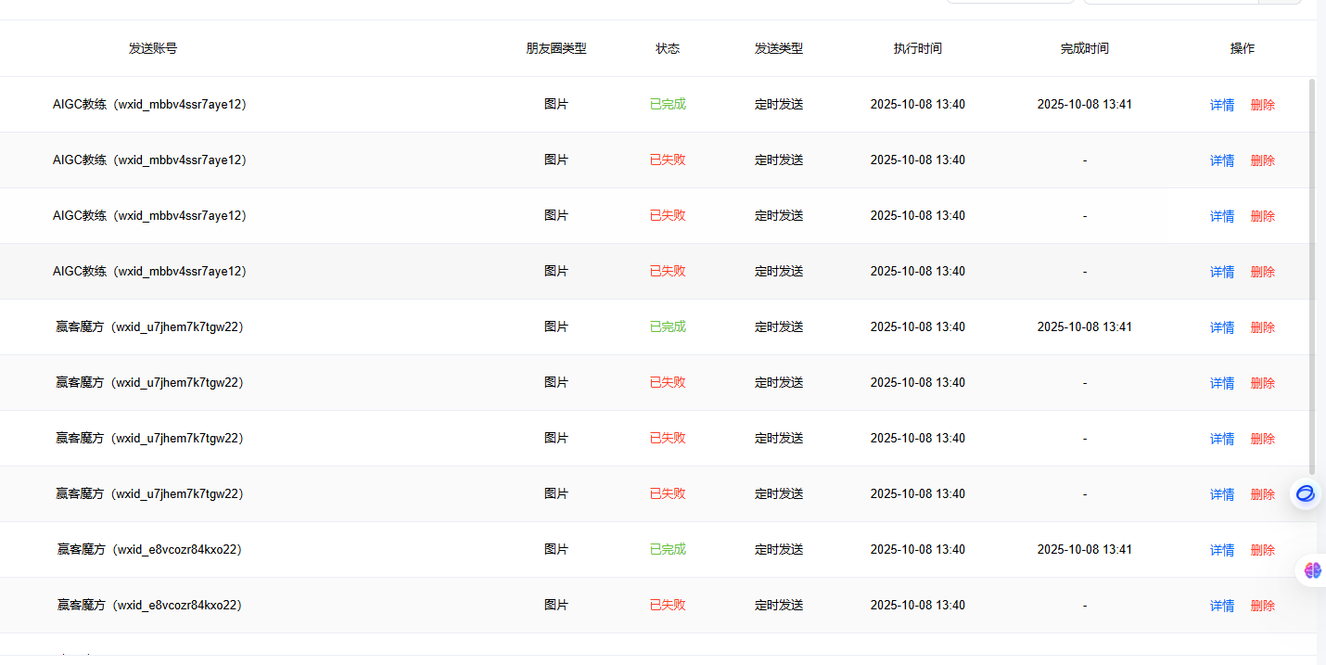Select the 完成时间 column header
1326x665 pixels.
pos(1084,48)
